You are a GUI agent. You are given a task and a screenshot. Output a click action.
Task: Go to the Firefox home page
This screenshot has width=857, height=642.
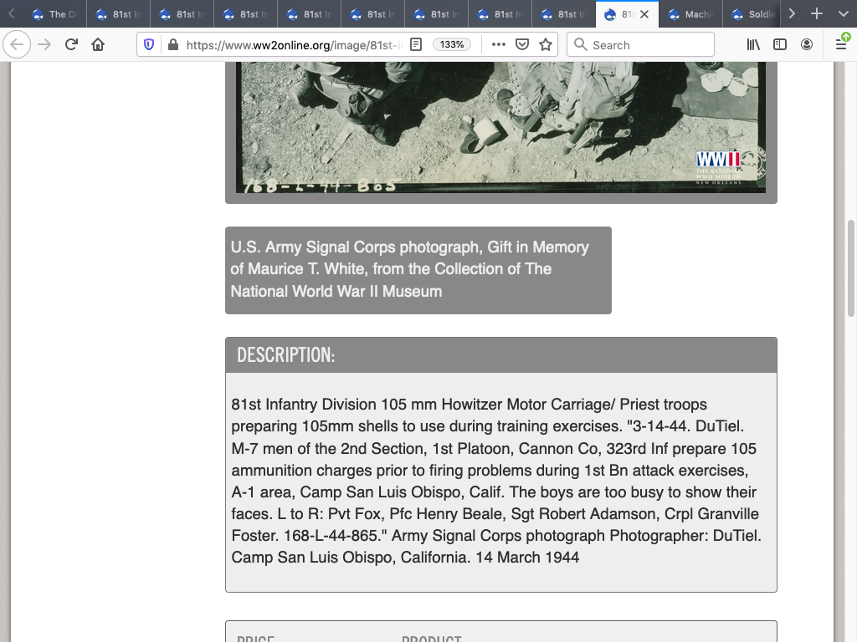[x=98, y=44]
